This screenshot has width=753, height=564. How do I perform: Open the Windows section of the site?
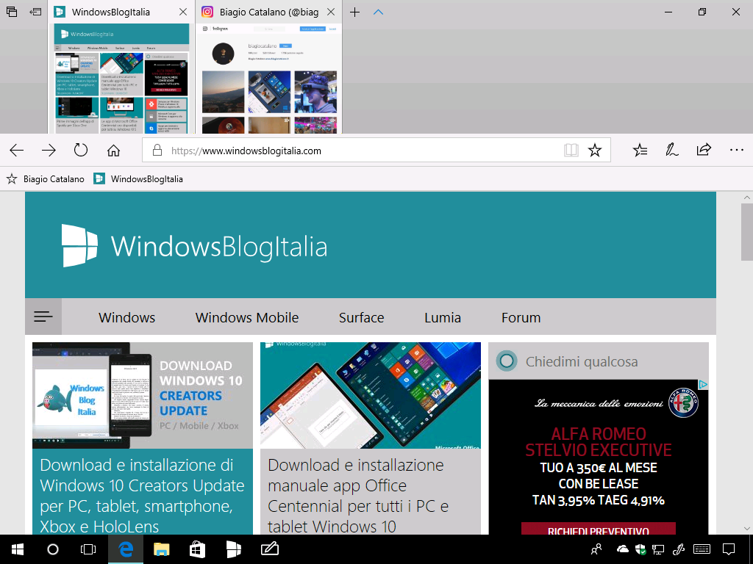click(126, 317)
